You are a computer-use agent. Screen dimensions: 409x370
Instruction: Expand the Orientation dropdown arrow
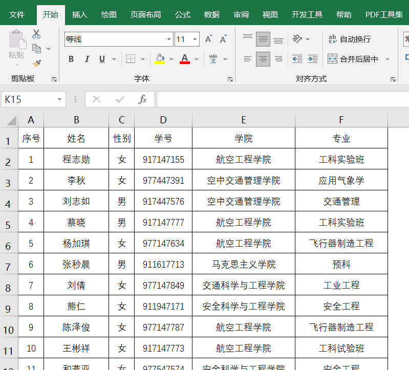[308, 39]
